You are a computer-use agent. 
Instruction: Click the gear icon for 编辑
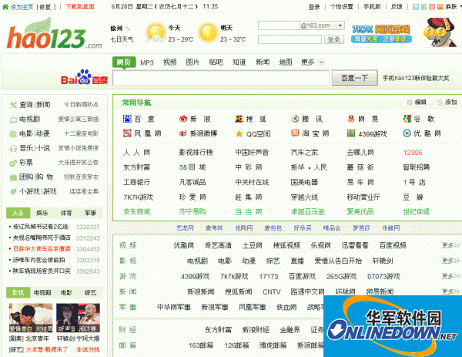coord(410,103)
